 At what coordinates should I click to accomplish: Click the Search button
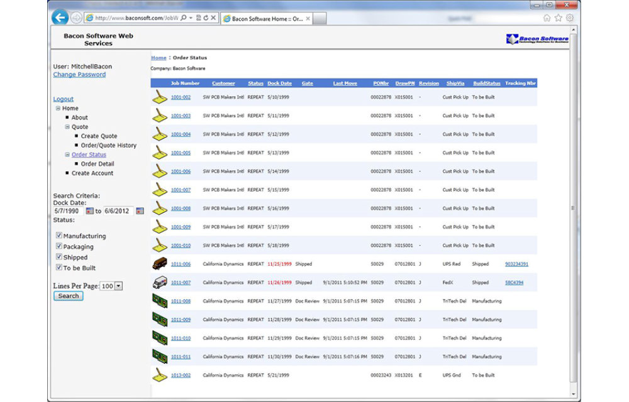point(69,296)
